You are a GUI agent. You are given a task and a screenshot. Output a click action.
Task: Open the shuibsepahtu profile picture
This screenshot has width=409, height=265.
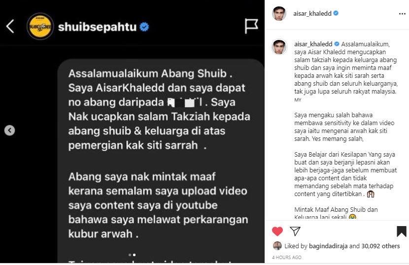tap(40, 26)
